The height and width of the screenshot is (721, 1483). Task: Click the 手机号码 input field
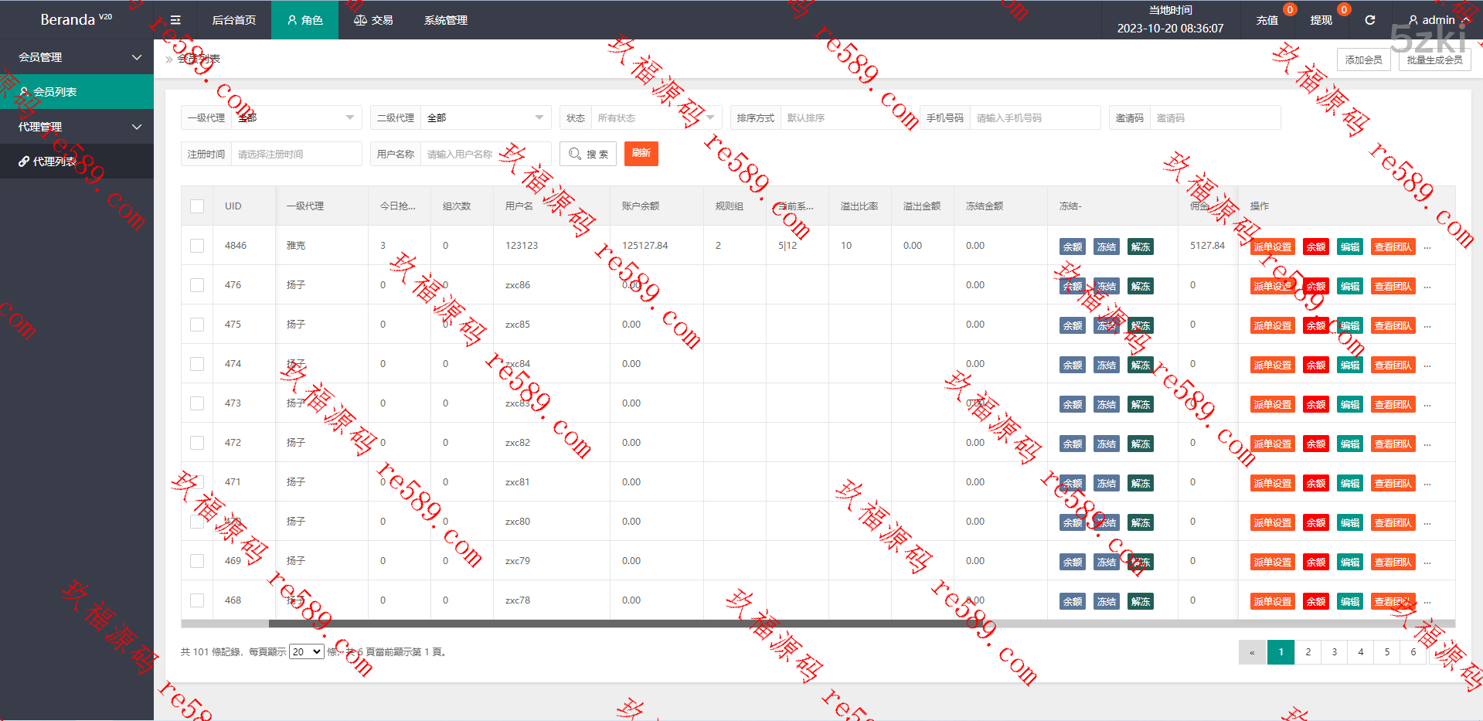click(1034, 118)
